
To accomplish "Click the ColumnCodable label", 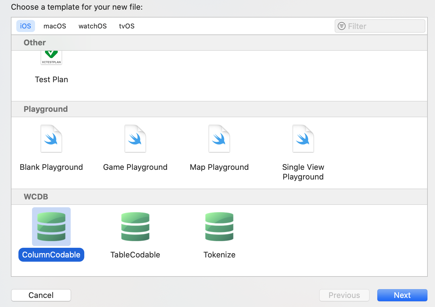I will click(x=51, y=255).
